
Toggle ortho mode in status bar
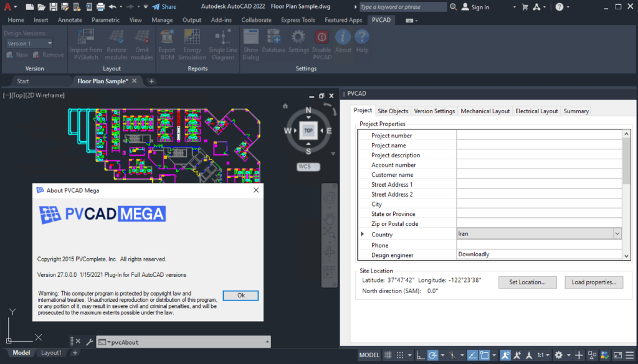[421, 355]
